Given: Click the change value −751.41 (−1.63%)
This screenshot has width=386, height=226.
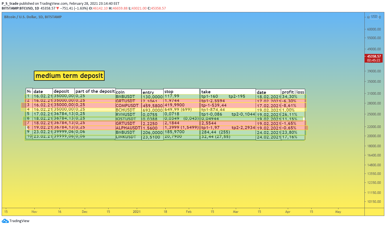Looking at the screenshot, I should click(74, 8).
